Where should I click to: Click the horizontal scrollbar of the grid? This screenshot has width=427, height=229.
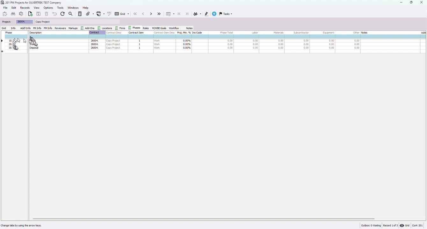point(204,219)
